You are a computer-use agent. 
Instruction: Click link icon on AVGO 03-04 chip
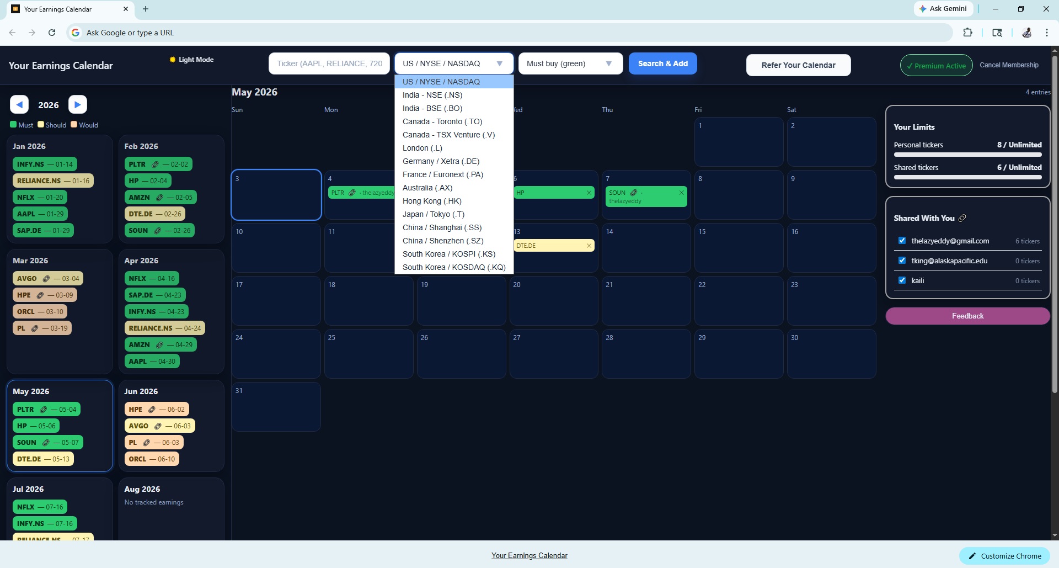pos(46,279)
